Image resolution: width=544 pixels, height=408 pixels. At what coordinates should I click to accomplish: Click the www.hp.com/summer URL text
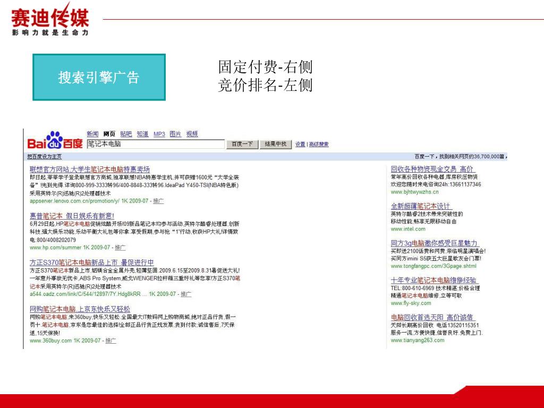point(55,248)
